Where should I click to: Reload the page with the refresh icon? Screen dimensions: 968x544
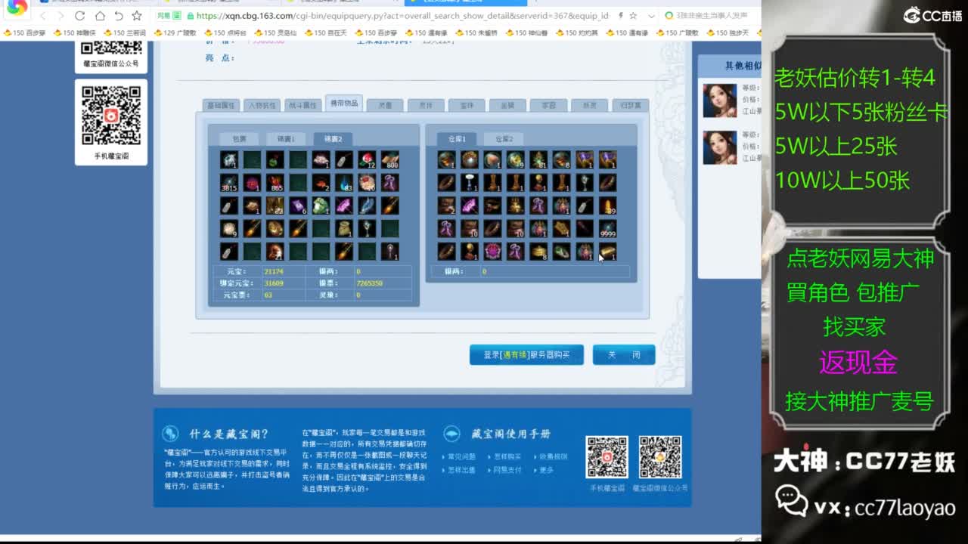[80, 16]
